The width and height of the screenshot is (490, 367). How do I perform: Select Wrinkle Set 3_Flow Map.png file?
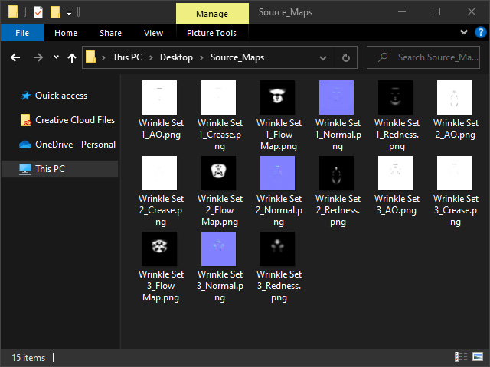[x=161, y=249]
